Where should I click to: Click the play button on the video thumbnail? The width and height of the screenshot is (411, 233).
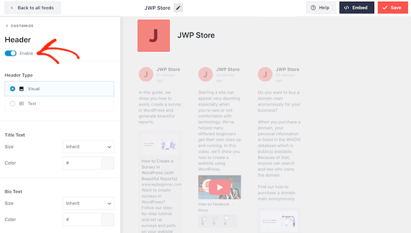(x=219, y=187)
